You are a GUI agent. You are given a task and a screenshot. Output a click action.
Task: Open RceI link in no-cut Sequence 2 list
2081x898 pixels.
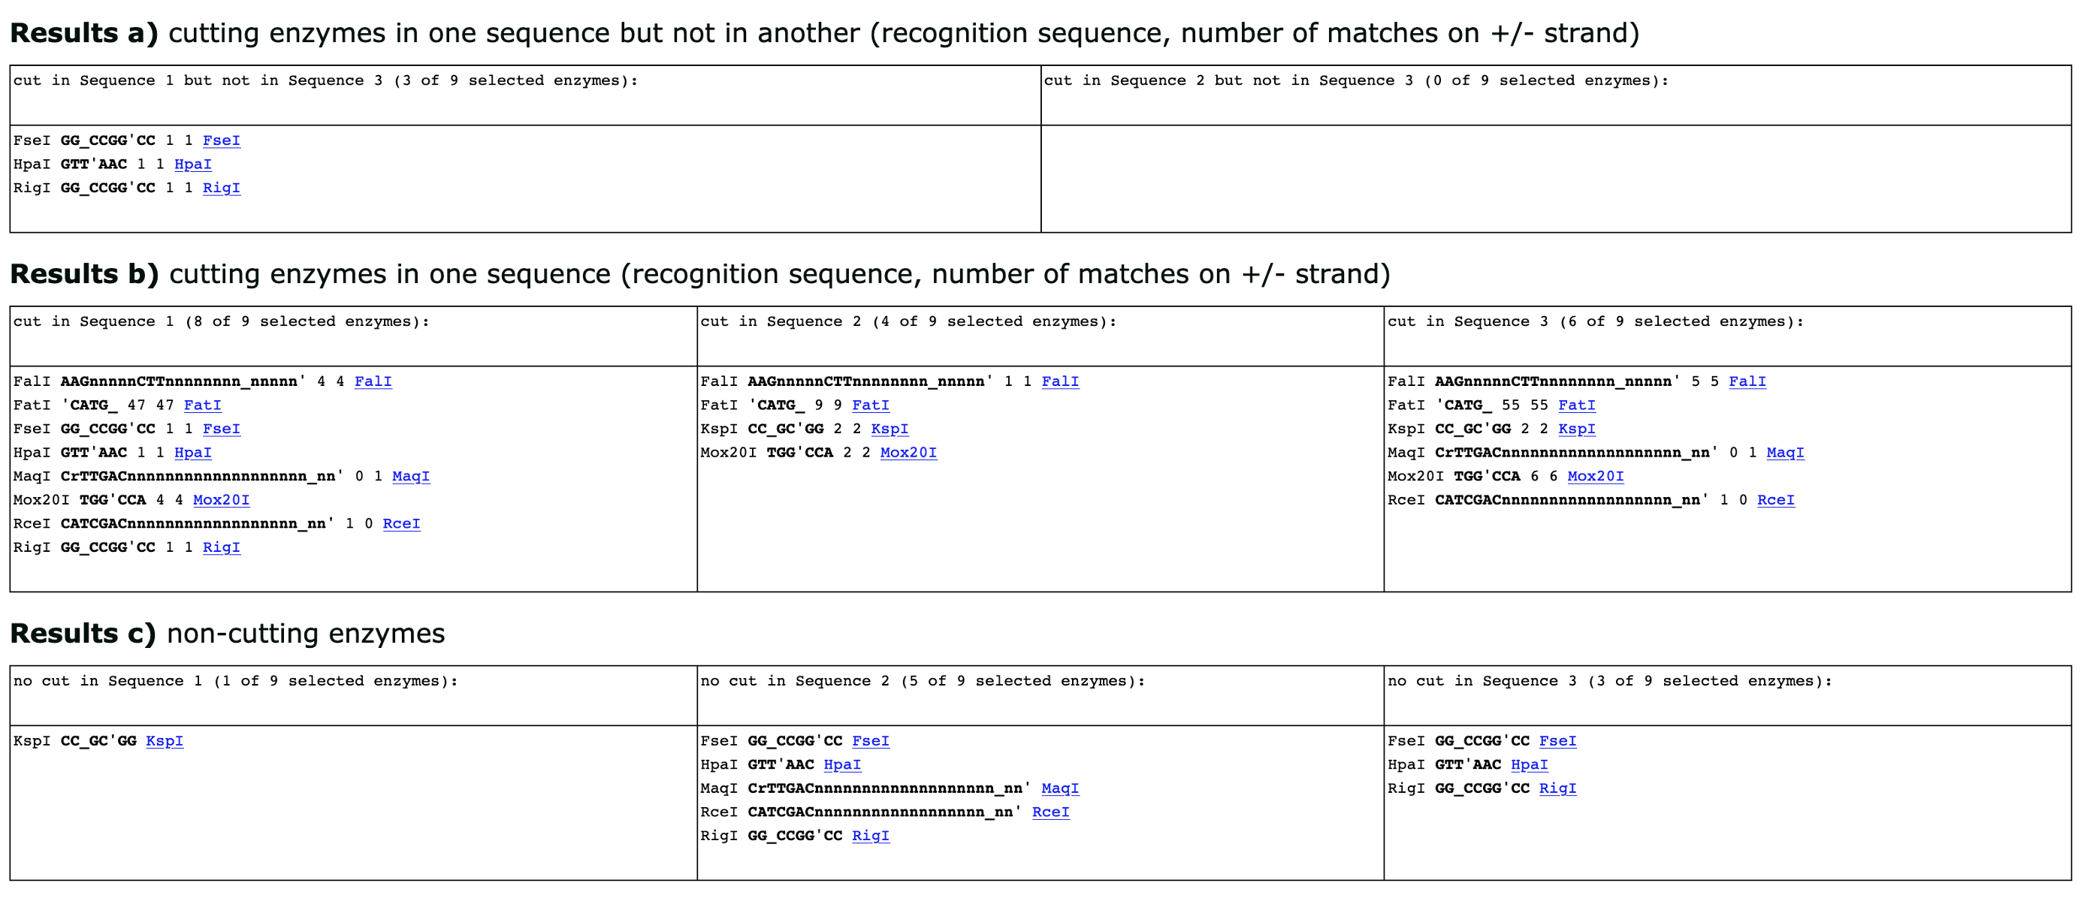(x=1050, y=812)
